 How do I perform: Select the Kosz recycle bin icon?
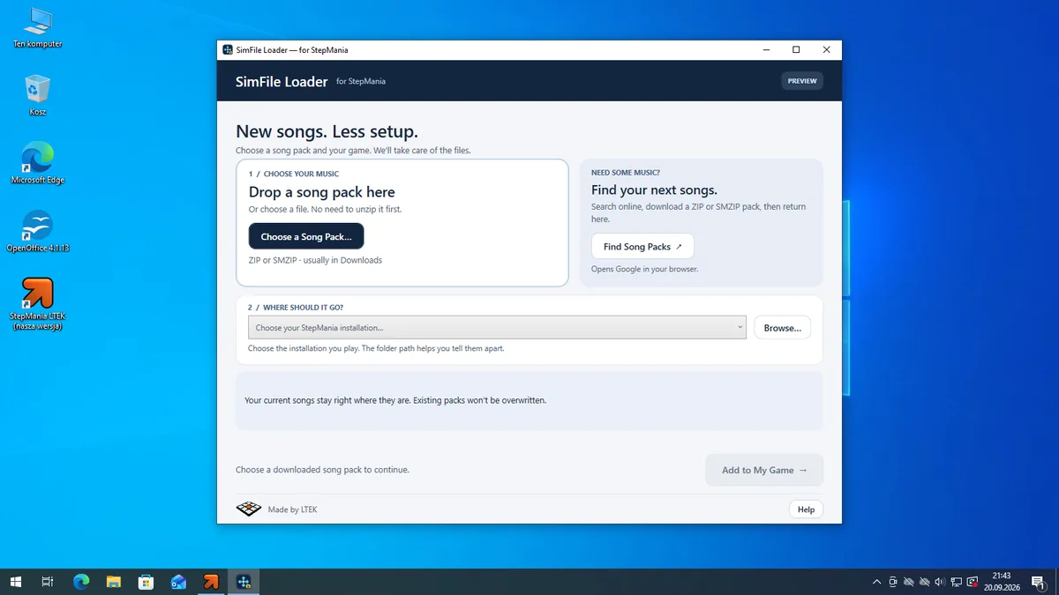pos(38,95)
